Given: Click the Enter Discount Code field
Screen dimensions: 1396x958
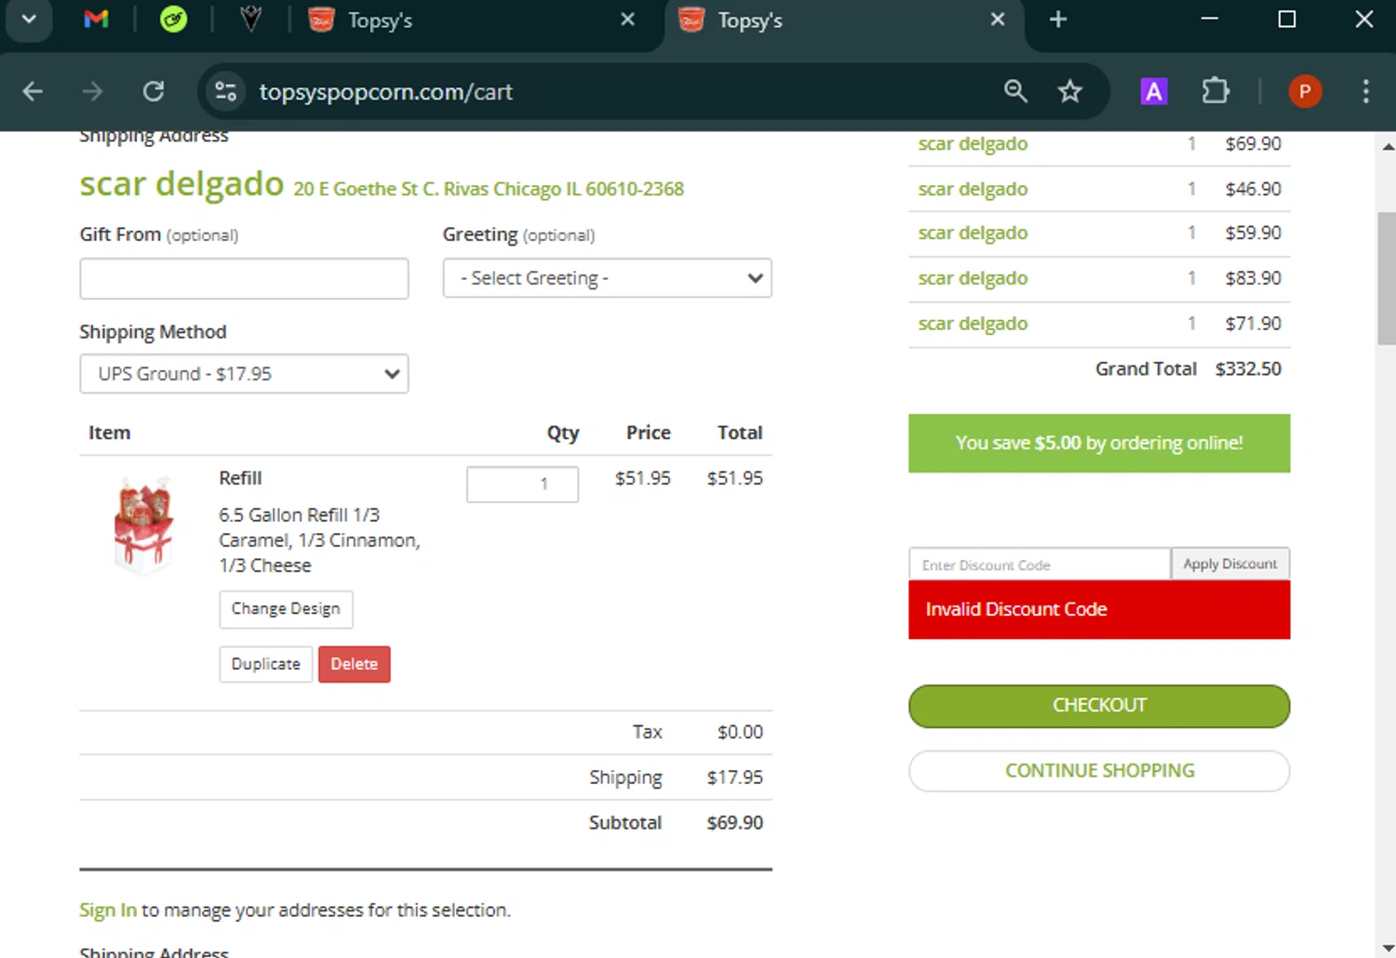Looking at the screenshot, I should [x=1040, y=565].
